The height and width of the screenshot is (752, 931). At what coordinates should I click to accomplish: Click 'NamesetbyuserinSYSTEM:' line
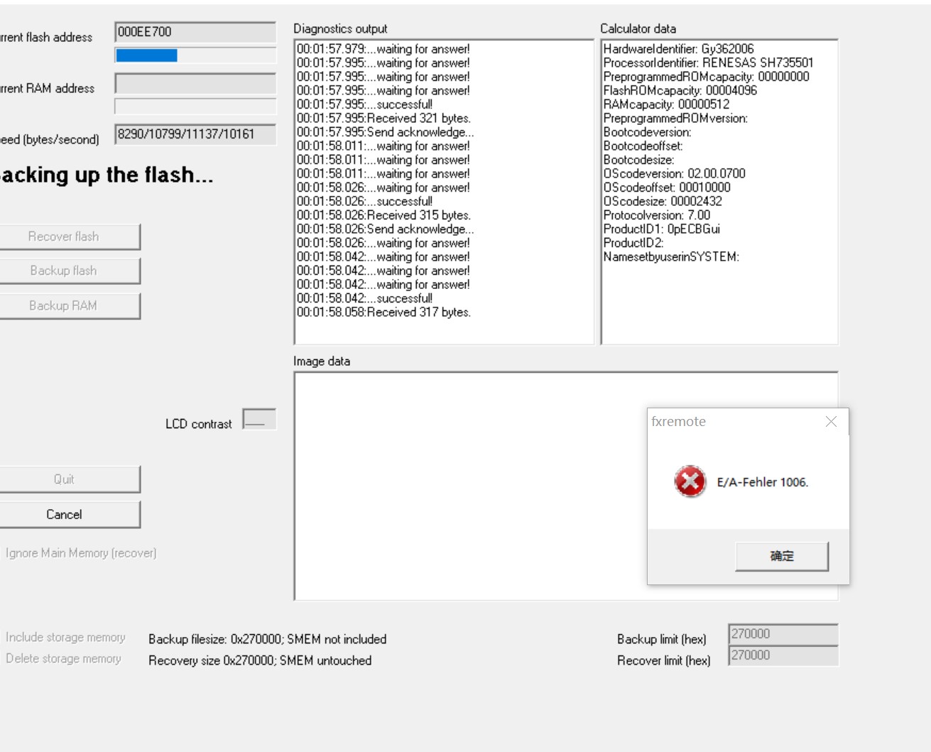click(x=672, y=257)
